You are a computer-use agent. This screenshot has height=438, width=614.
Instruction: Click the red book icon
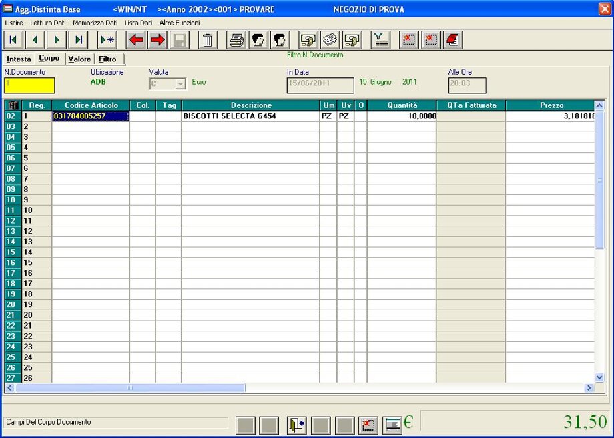click(x=452, y=40)
